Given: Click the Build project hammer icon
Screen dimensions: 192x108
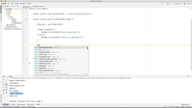Looking at the screenshot, I should (x=162, y=4).
